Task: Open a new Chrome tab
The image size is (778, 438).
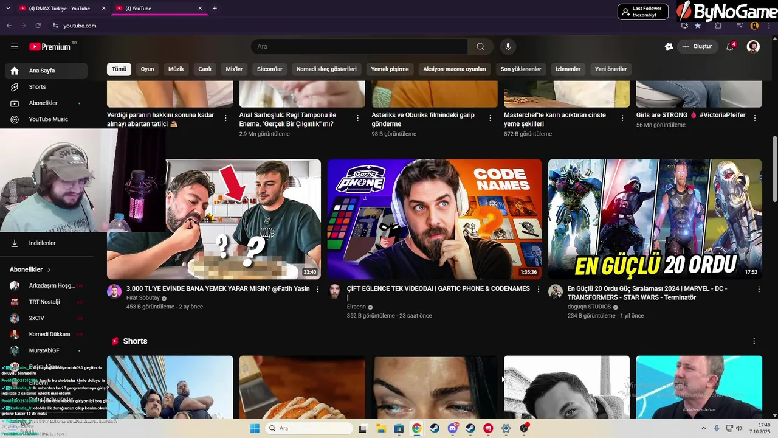Action: click(215, 8)
